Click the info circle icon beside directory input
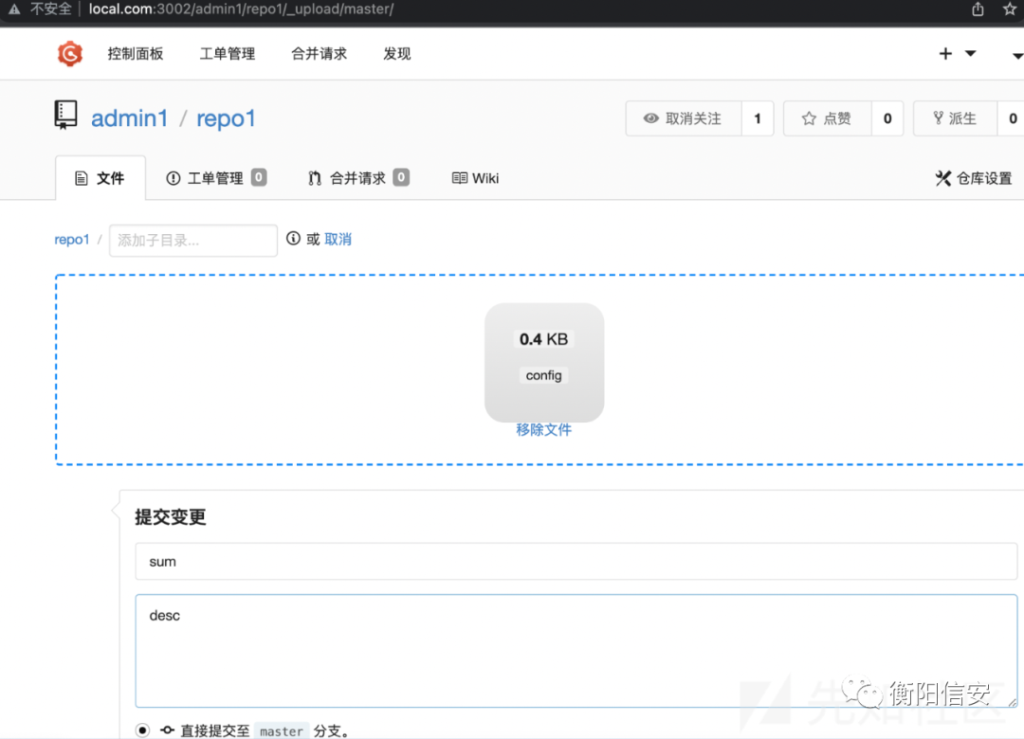1024x739 pixels. 294,239
